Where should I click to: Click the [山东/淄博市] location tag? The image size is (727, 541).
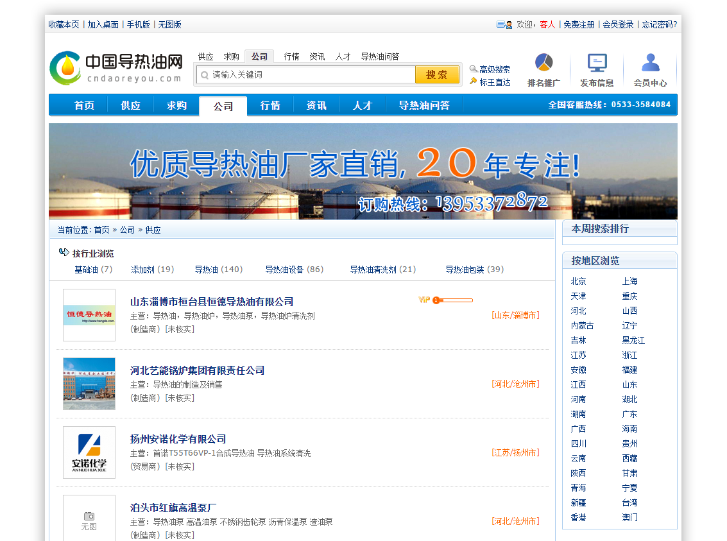point(516,315)
